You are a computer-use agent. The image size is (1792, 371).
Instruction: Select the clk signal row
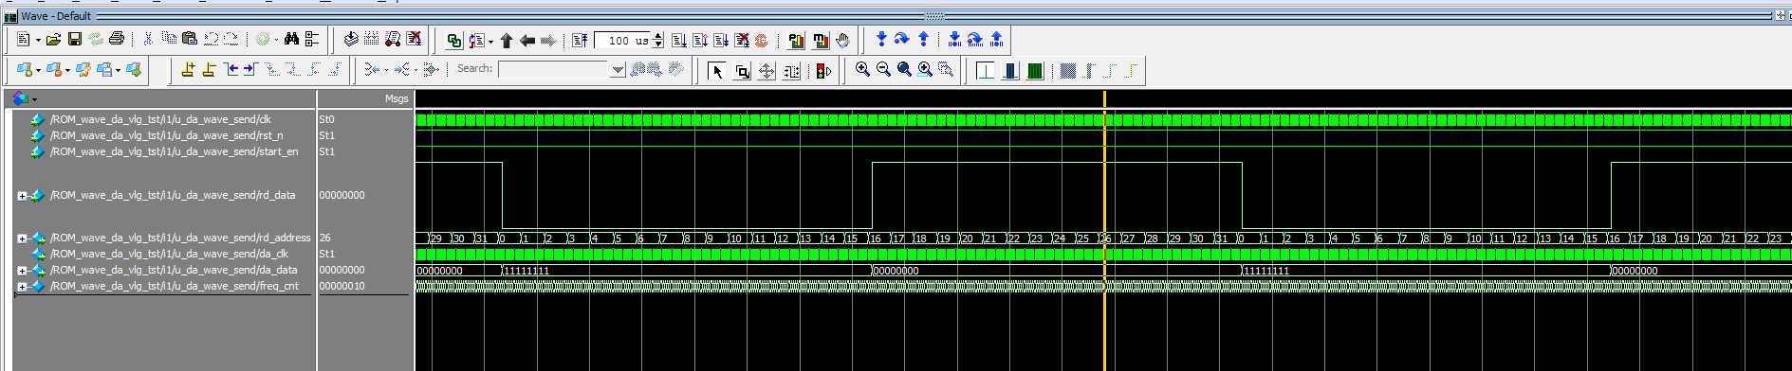[x=160, y=119]
